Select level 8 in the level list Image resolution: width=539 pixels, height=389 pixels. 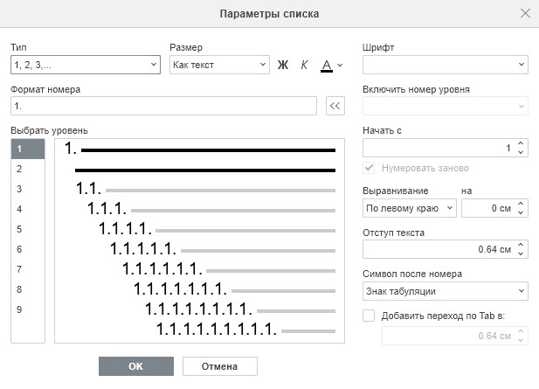point(28,289)
